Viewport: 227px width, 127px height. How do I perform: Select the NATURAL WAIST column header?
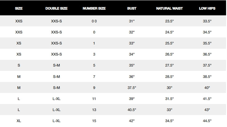click(x=169, y=8)
